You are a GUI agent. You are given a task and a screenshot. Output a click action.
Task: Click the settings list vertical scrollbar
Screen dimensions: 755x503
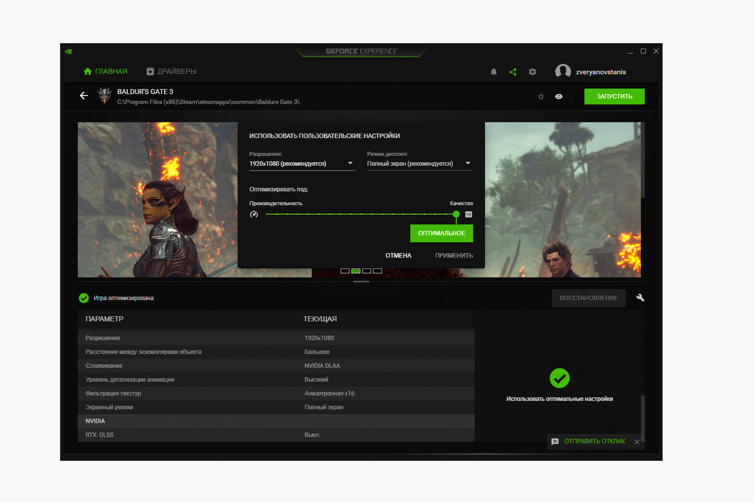pos(643,418)
